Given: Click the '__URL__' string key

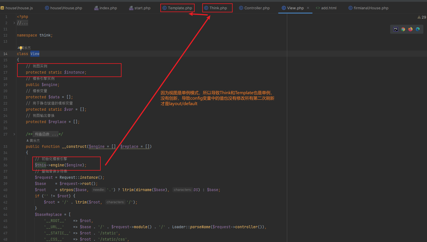Looking at the screenshot, I should (x=54, y=227).
